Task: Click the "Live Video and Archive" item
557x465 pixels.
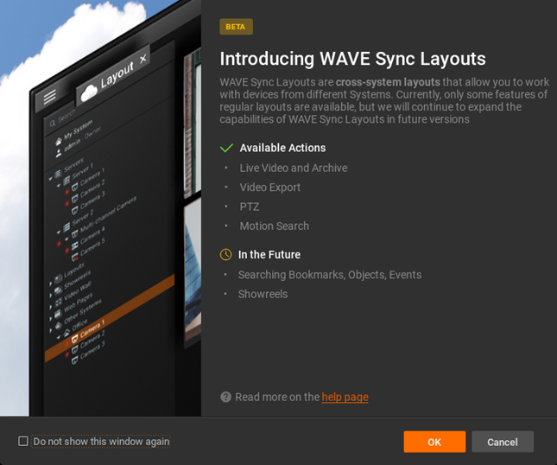Action: pyautogui.click(x=294, y=168)
